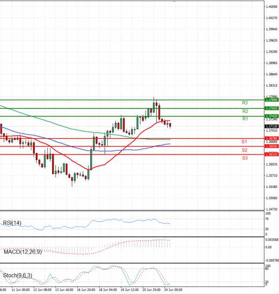Click the 19 Jun 12:00 time label
The image size is (279, 294).
click(x=130, y=290)
